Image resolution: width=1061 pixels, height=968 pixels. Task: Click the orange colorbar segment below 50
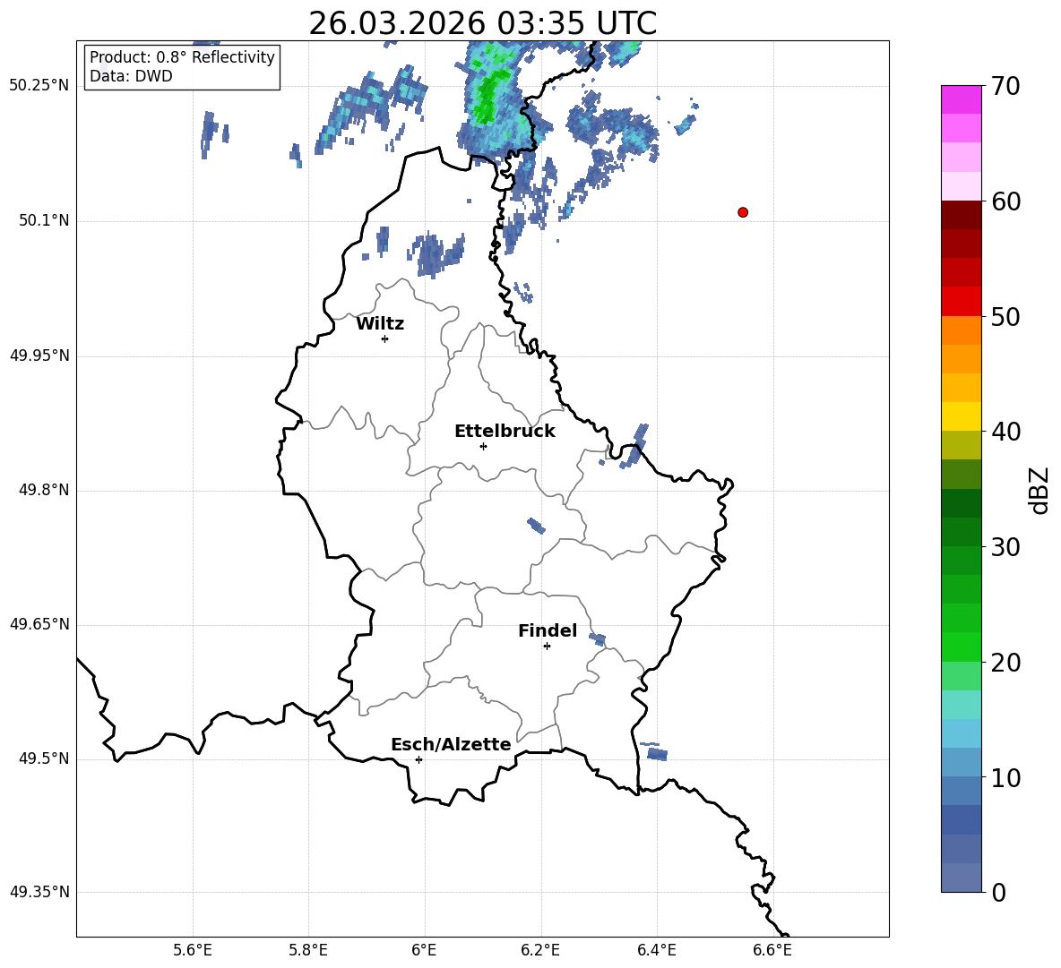click(x=962, y=330)
